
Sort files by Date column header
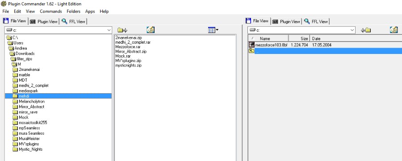pos(316,39)
